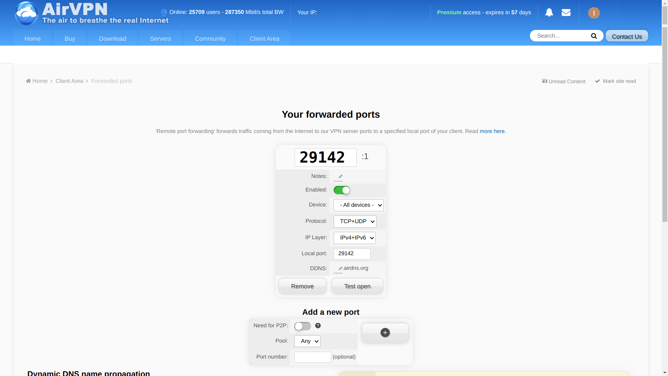Viewport: 668px width, 376px height.
Task: Click the Remove port button
Action: [302, 286]
